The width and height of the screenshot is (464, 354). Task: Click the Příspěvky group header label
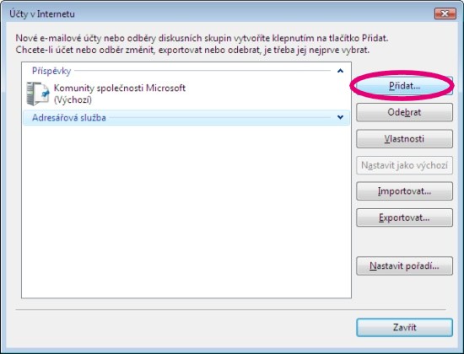coord(51,71)
